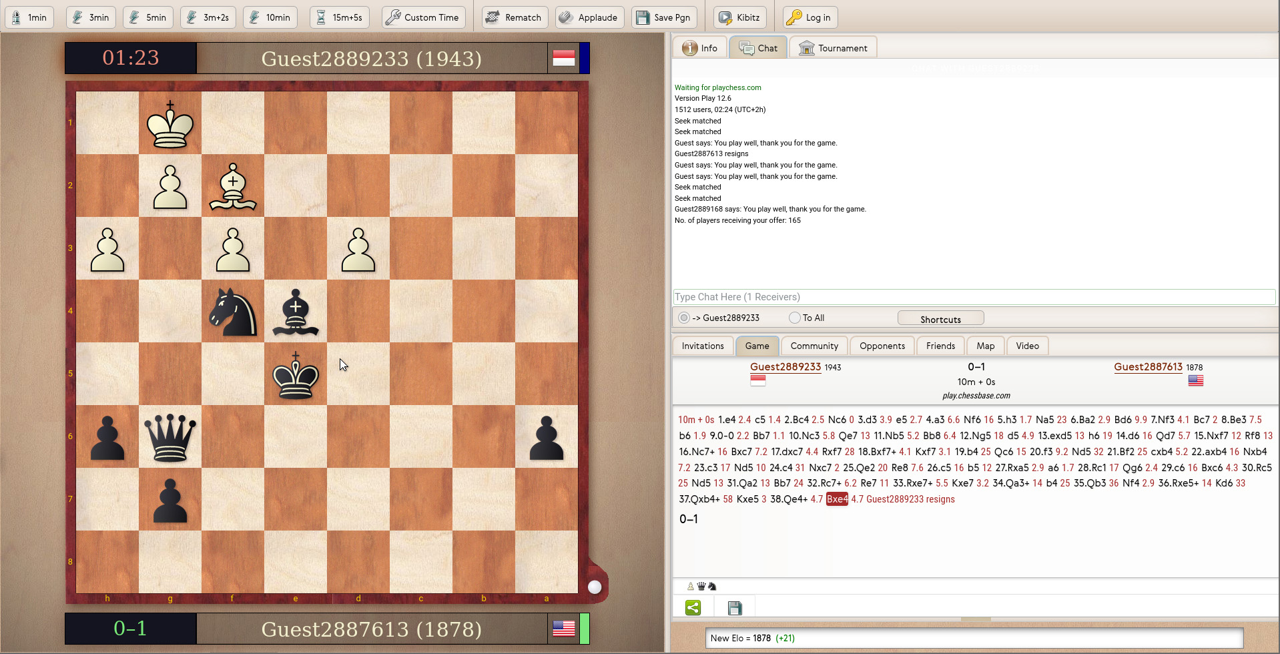Image resolution: width=1280 pixels, height=654 pixels.
Task: Select the Guest2889233 chat recipient radio
Action: coord(684,318)
